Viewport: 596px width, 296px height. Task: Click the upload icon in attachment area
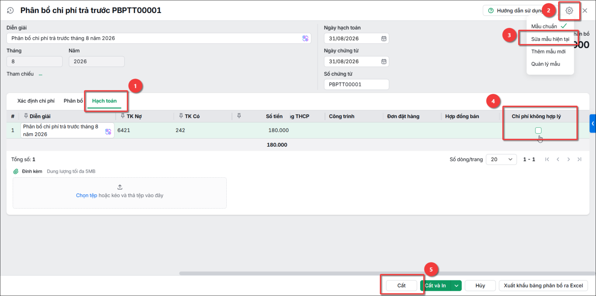pos(120,187)
